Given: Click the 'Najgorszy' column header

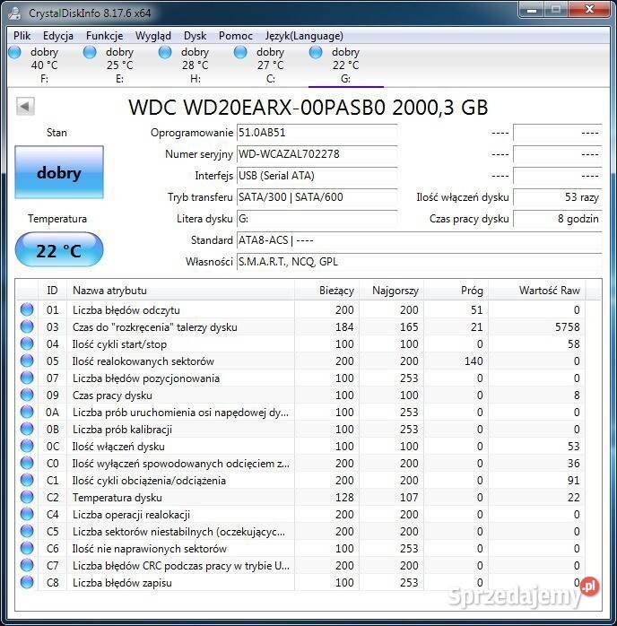Looking at the screenshot, I should 392,291.
